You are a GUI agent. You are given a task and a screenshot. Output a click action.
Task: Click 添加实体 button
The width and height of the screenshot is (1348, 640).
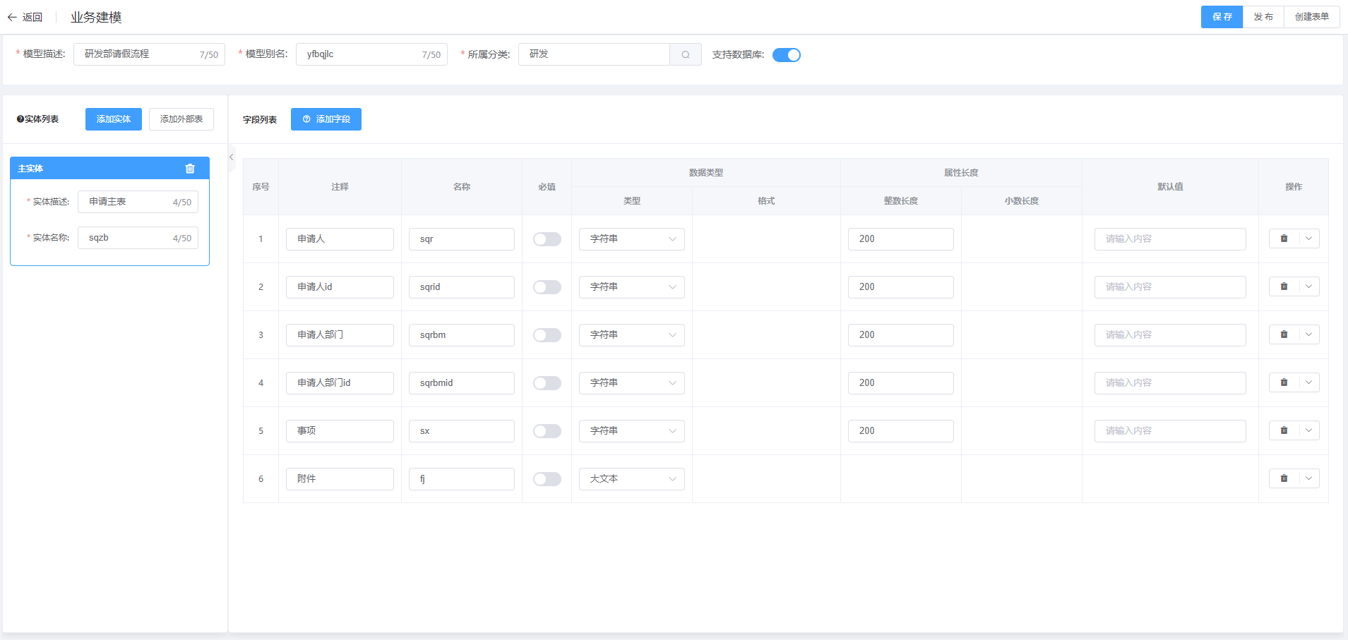pos(114,119)
